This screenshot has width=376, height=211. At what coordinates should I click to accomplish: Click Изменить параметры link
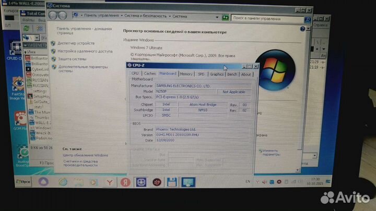click(x=271, y=153)
